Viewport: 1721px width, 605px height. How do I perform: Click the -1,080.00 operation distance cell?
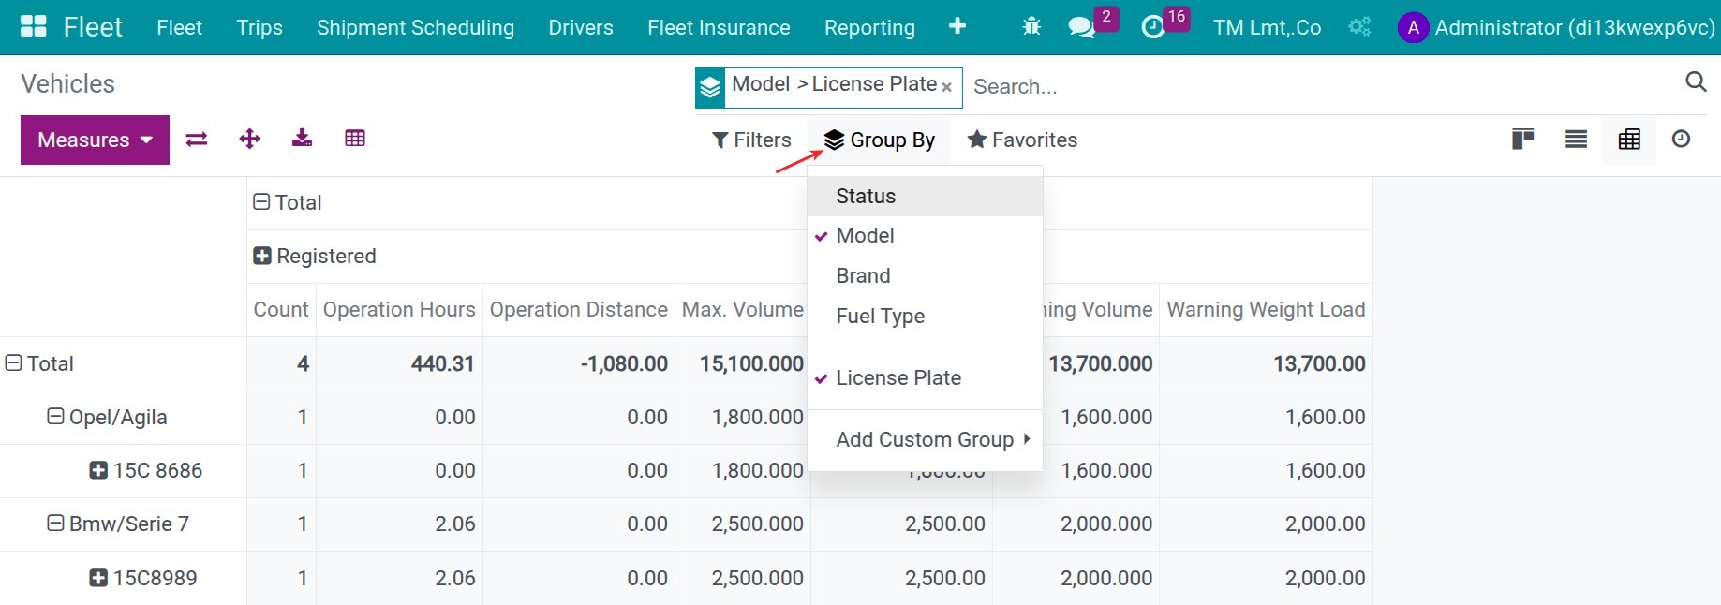(x=578, y=363)
